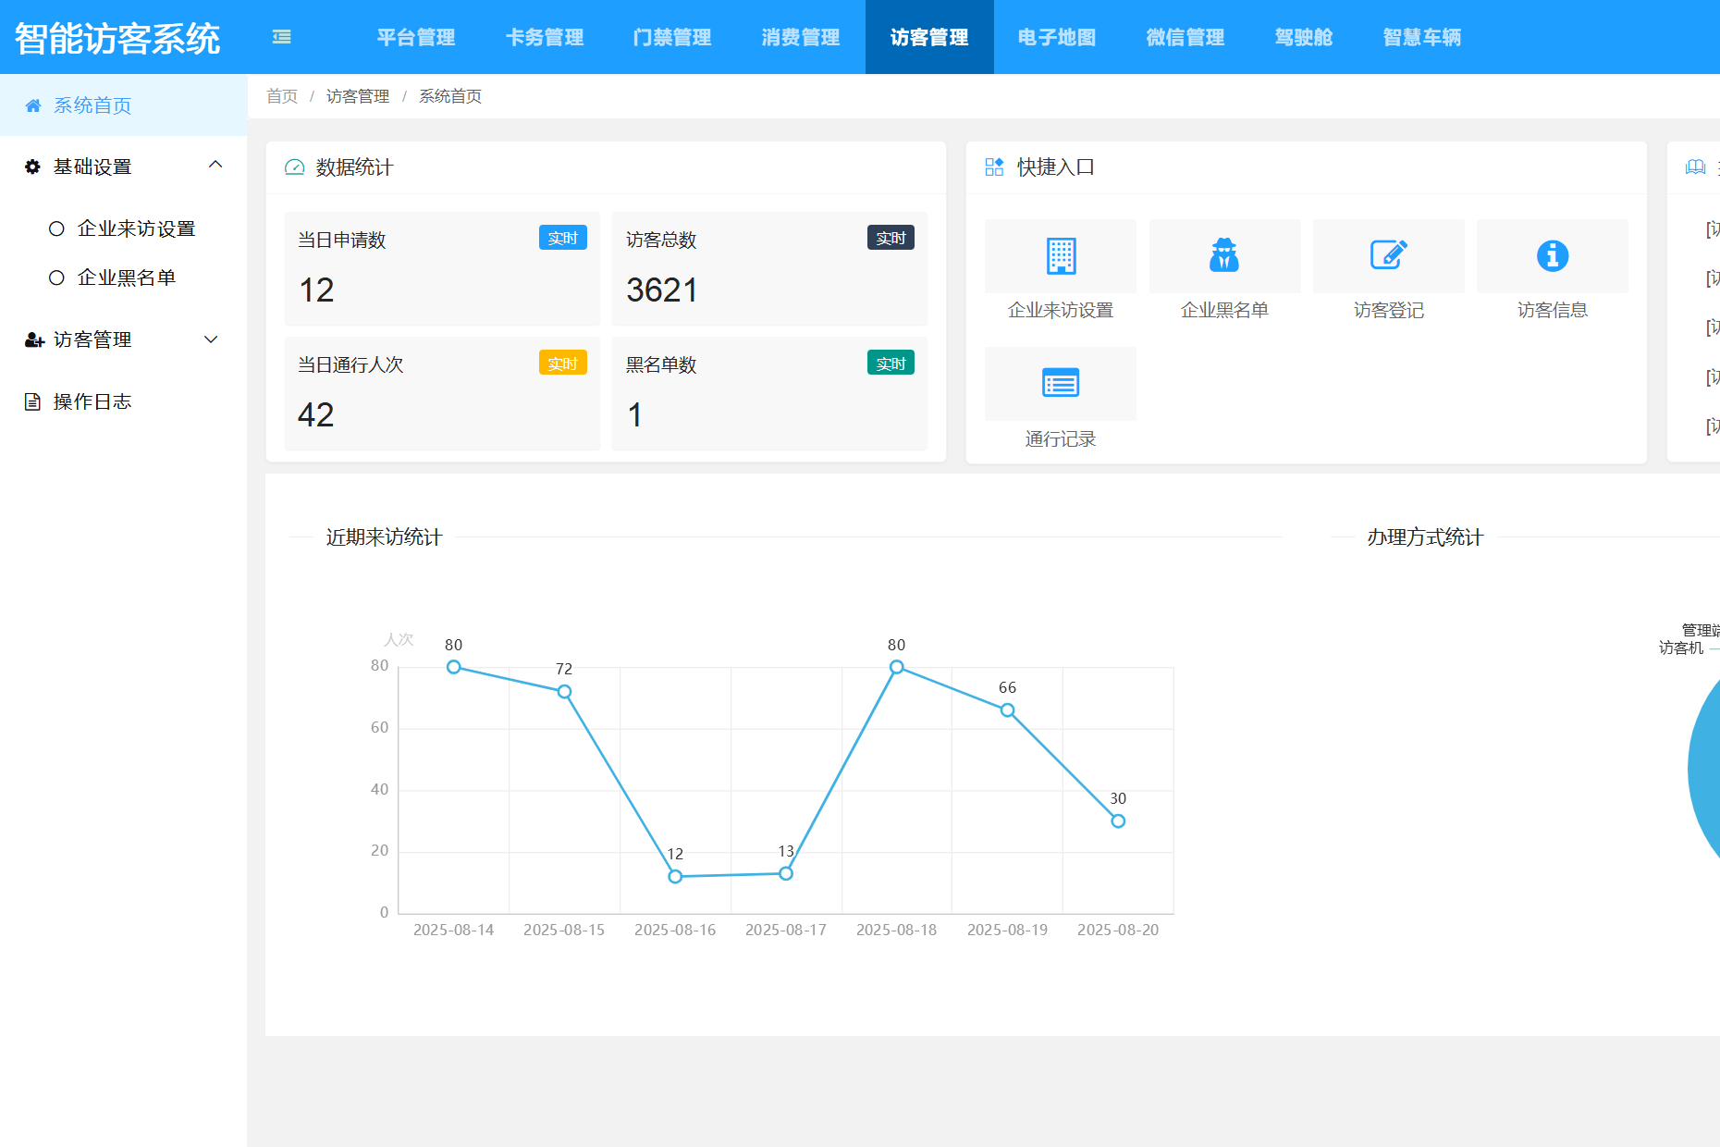
Task: Open the 企业黑名单 spy shortcut icon
Action: point(1224,256)
